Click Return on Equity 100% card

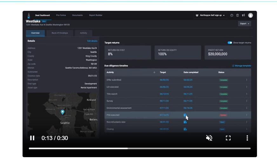(x=178, y=52)
